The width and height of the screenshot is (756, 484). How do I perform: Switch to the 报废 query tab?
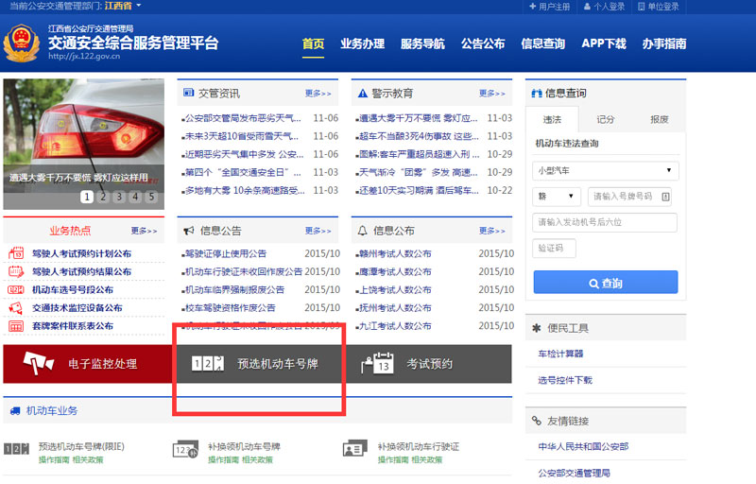[659, 119]
